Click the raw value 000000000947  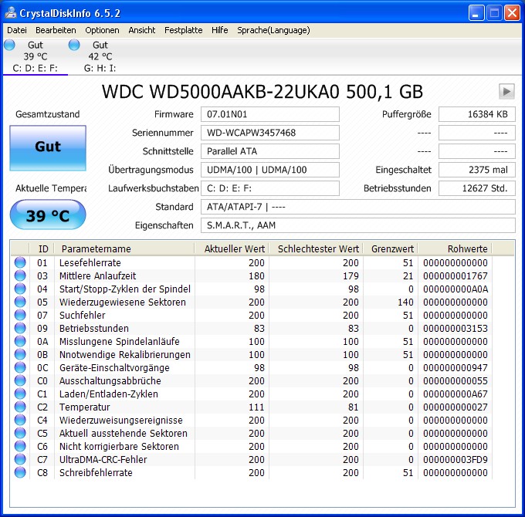click(x=456, y=368)
